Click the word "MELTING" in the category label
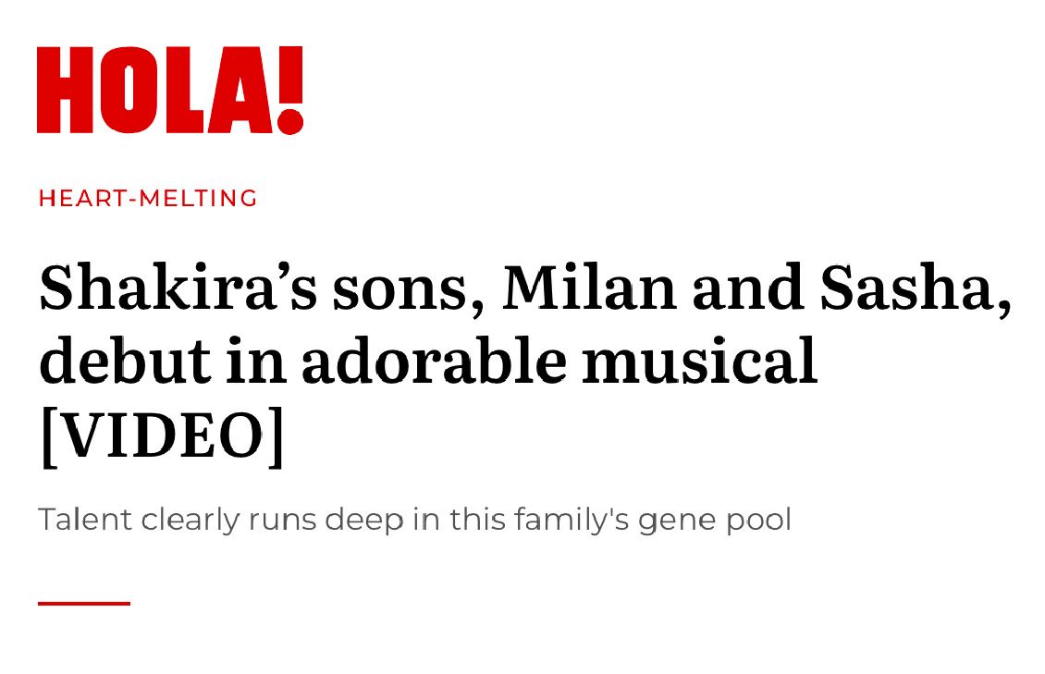This screenshot has height=674, width=1045. [199, 199]
